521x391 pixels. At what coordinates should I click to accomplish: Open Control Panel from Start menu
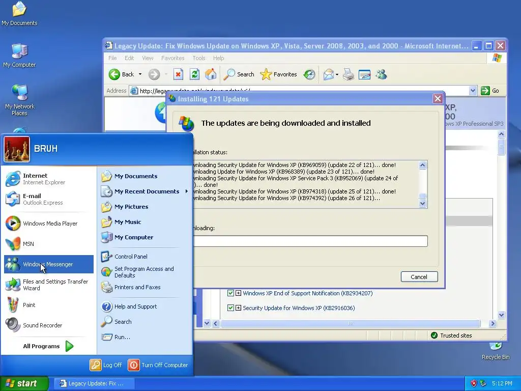coord(145,257)
